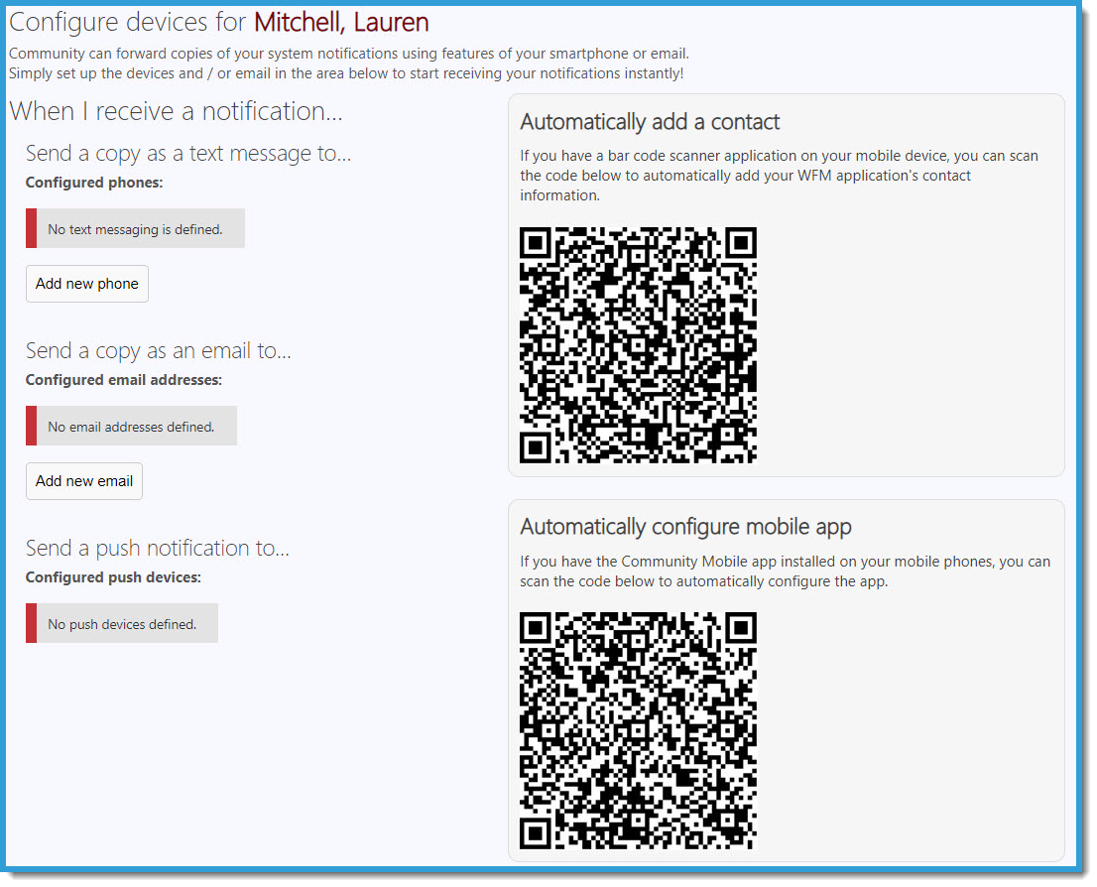Screen dimensions: 1097x887
Task: Click the 'Automatically add a contact' heading
Action: [650, 122]
